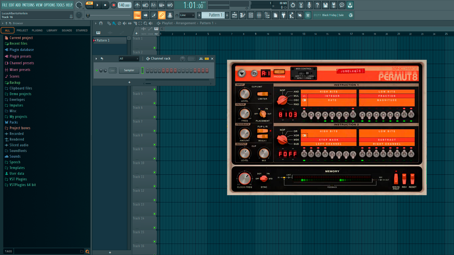This screenshot has height=255, width=454.
Task: Open the piano roll window icon
Action: (243, 15)
